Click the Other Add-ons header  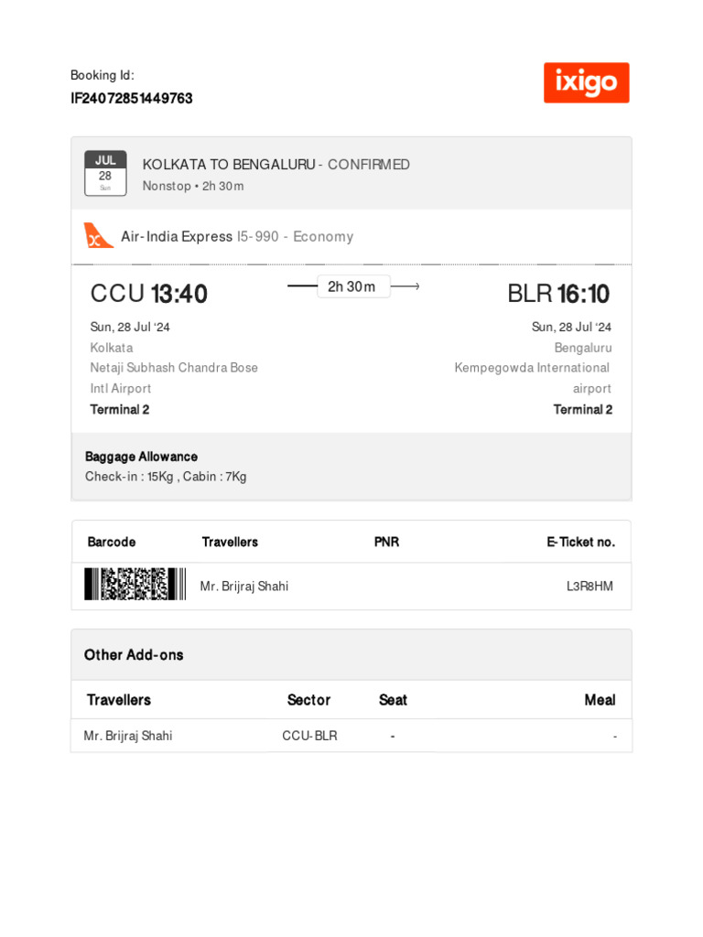point(134,655)
